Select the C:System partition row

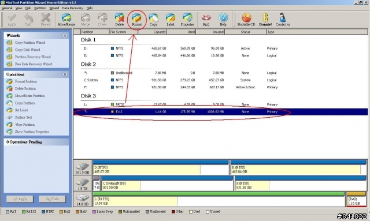coord(221,80)
